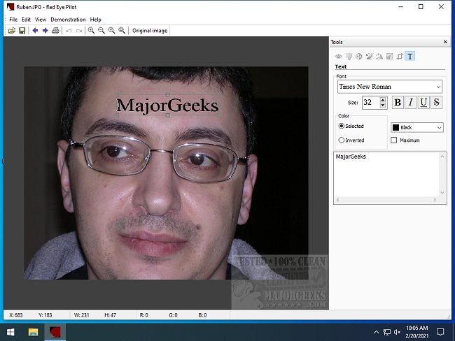Click the Open file folder icon
Image resolution: width=455 pixels, height=341 pixels.
tap(12, 31)
